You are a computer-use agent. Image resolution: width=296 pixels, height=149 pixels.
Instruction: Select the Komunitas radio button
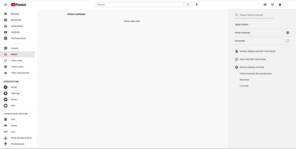pos(288,41)
